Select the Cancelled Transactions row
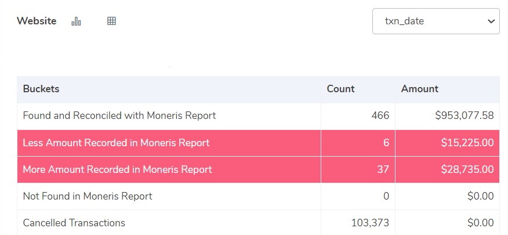Screen dimensions: 508x235 tap(258, 223)
